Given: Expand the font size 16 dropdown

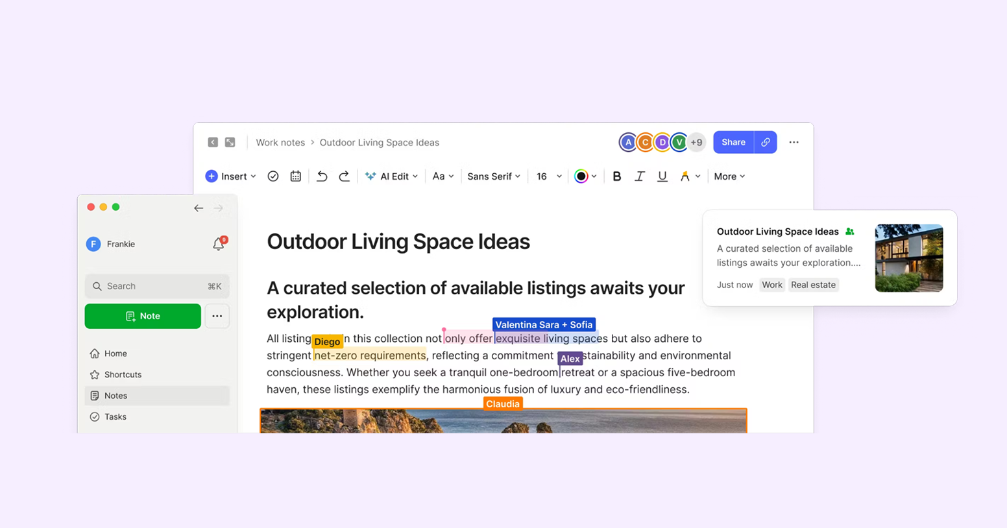Looking at the screenshot, I should point(549,176).
